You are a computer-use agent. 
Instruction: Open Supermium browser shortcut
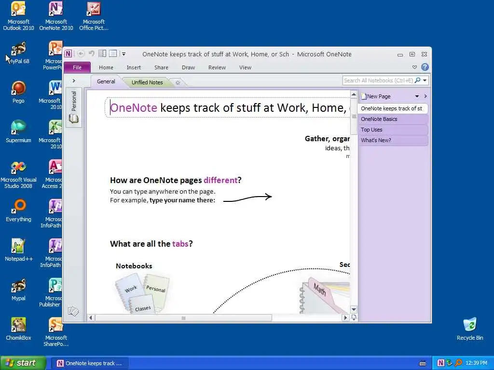point(18,132)
